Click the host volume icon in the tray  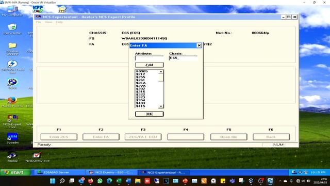(303, 181)
